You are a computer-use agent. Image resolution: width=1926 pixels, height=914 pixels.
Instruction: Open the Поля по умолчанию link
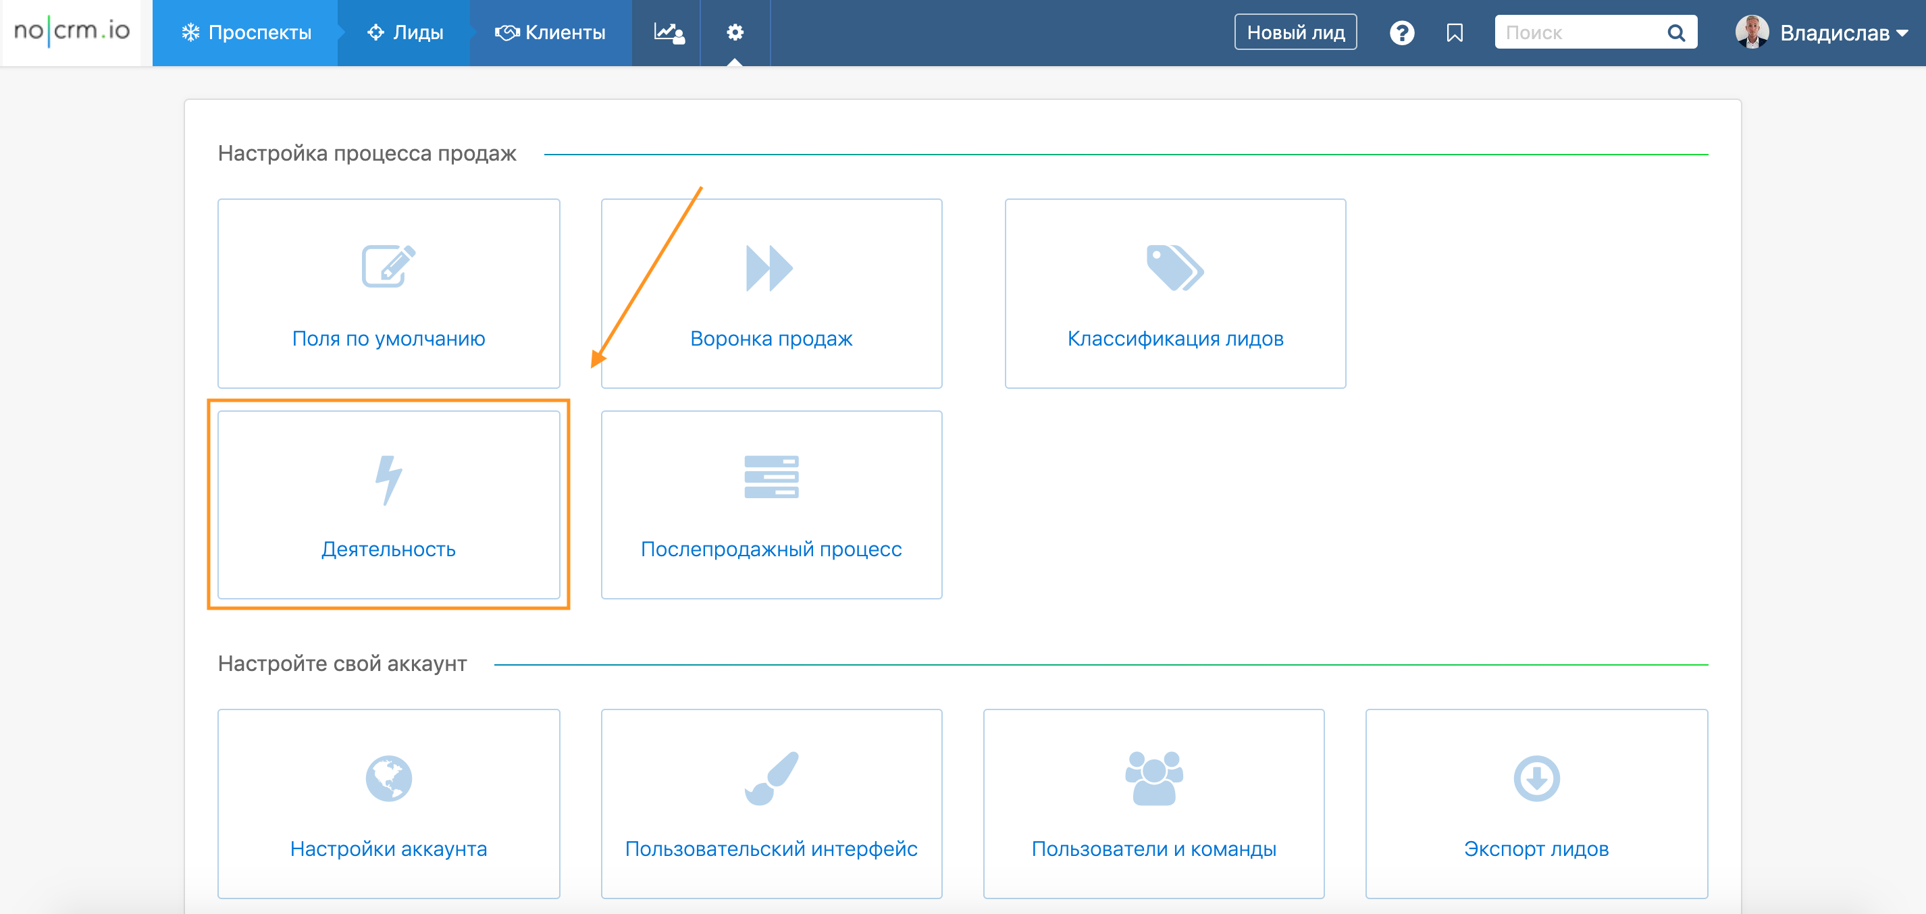pos(388,338)
